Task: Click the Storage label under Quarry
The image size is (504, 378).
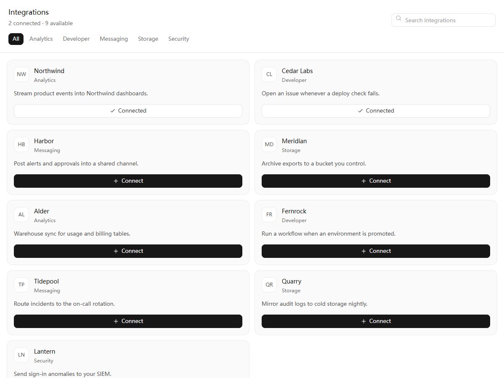Action: (x=291, y=291)
